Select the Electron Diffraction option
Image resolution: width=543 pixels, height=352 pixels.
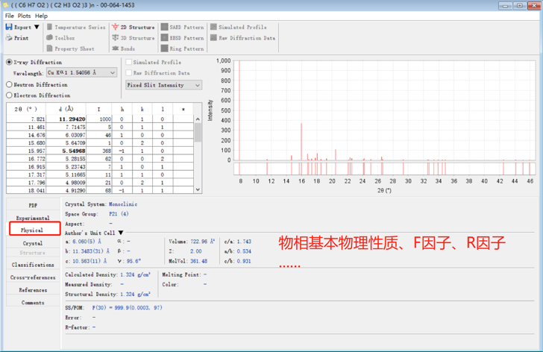coord(10,95)
